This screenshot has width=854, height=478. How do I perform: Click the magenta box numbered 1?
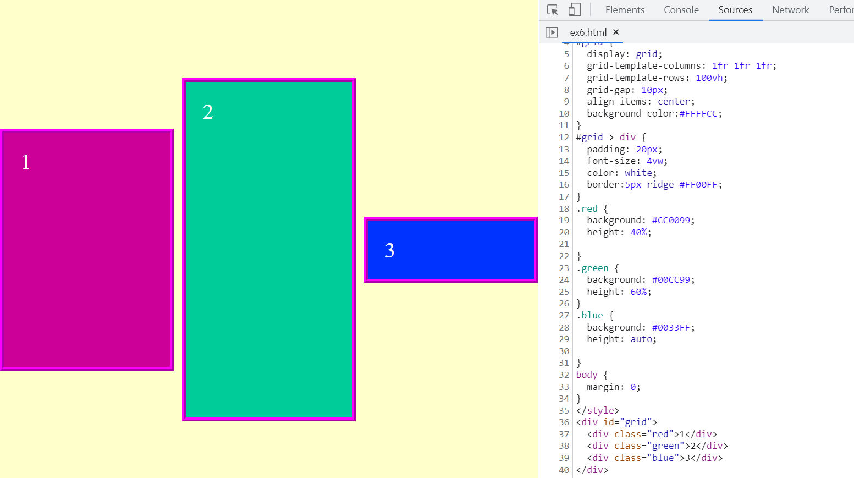[x=87, y=250]
